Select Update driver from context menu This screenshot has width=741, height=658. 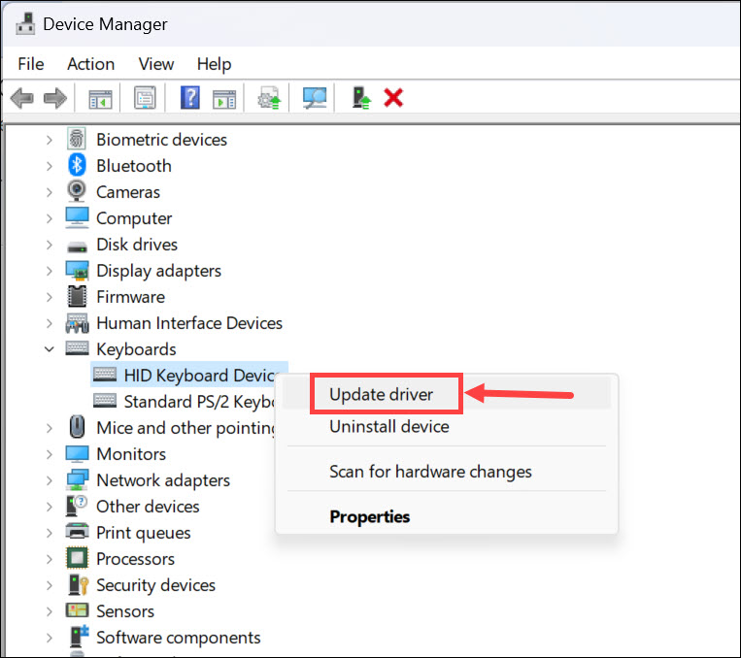click(381, 394)
